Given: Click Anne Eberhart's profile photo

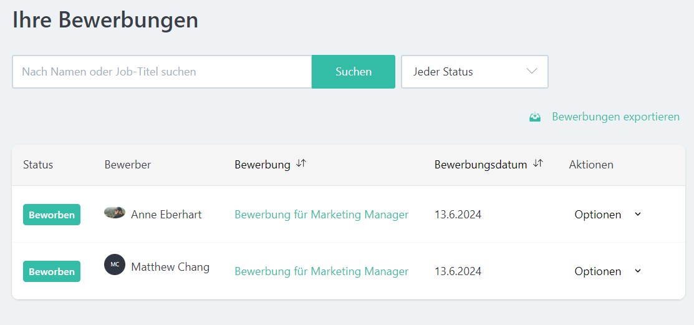Looking at the screenshot, I should click(x=115, y=213).
